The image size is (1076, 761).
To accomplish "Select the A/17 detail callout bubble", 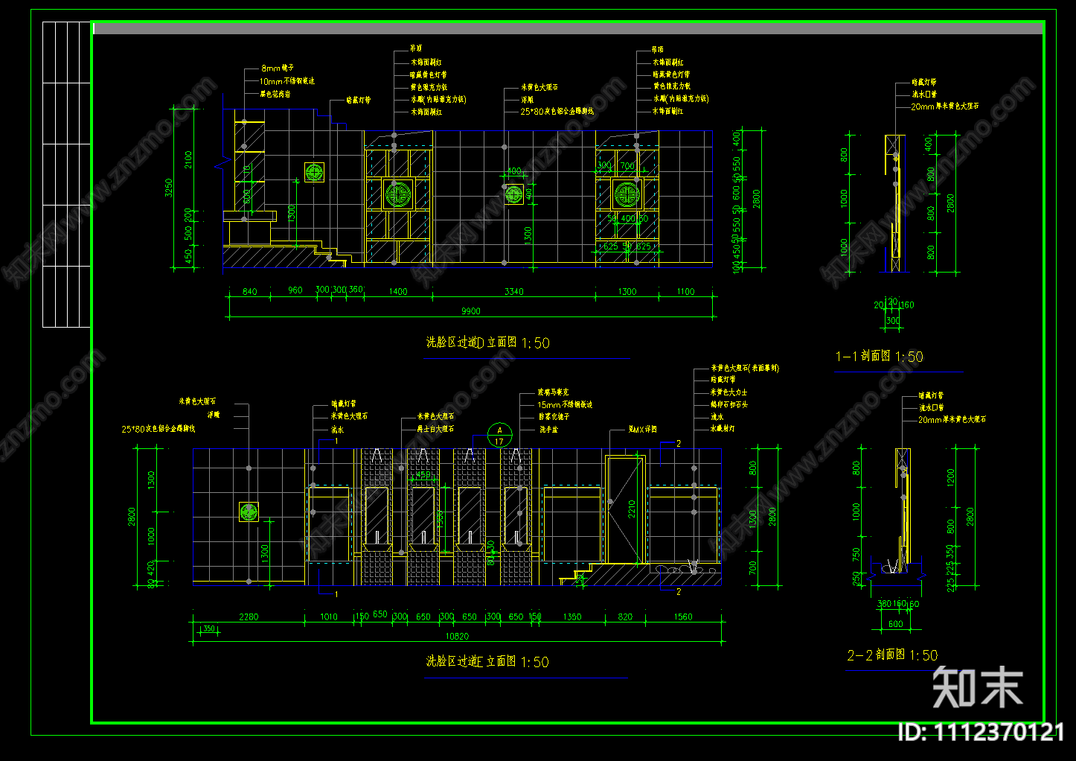I will point(500,435).
